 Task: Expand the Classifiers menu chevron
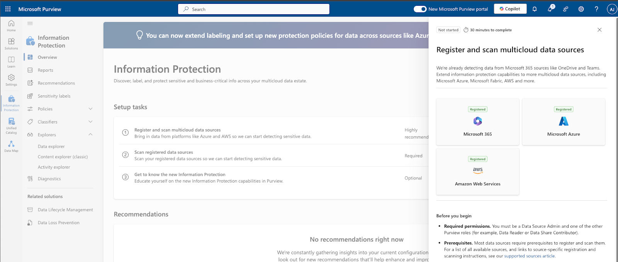[90, 122]
